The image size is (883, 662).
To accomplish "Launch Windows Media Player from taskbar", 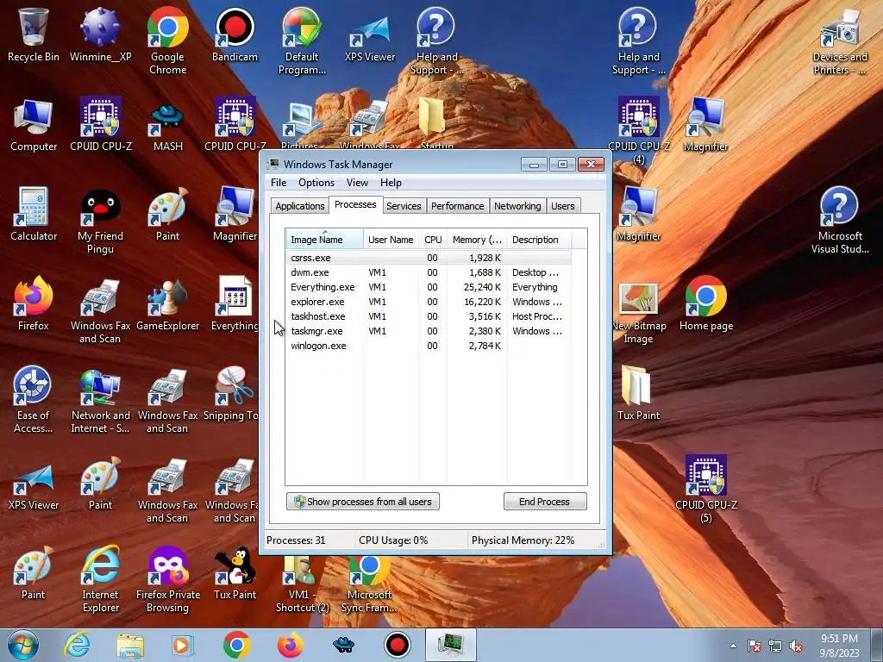I will [183, 645].
